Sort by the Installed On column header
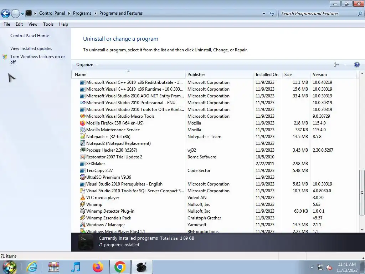 pyautogui.click(x=267, y=74)
